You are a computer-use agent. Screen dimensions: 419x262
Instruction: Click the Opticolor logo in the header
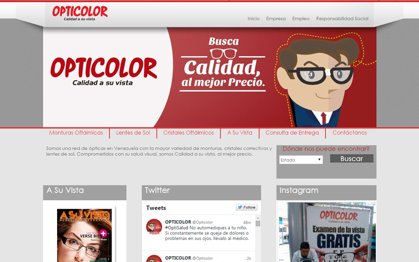[80, 13]
